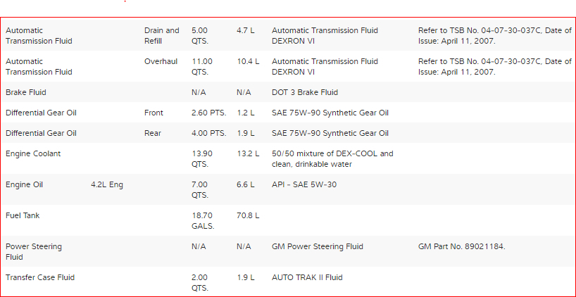Select the Engine Coolant row label

click(33, 153)
